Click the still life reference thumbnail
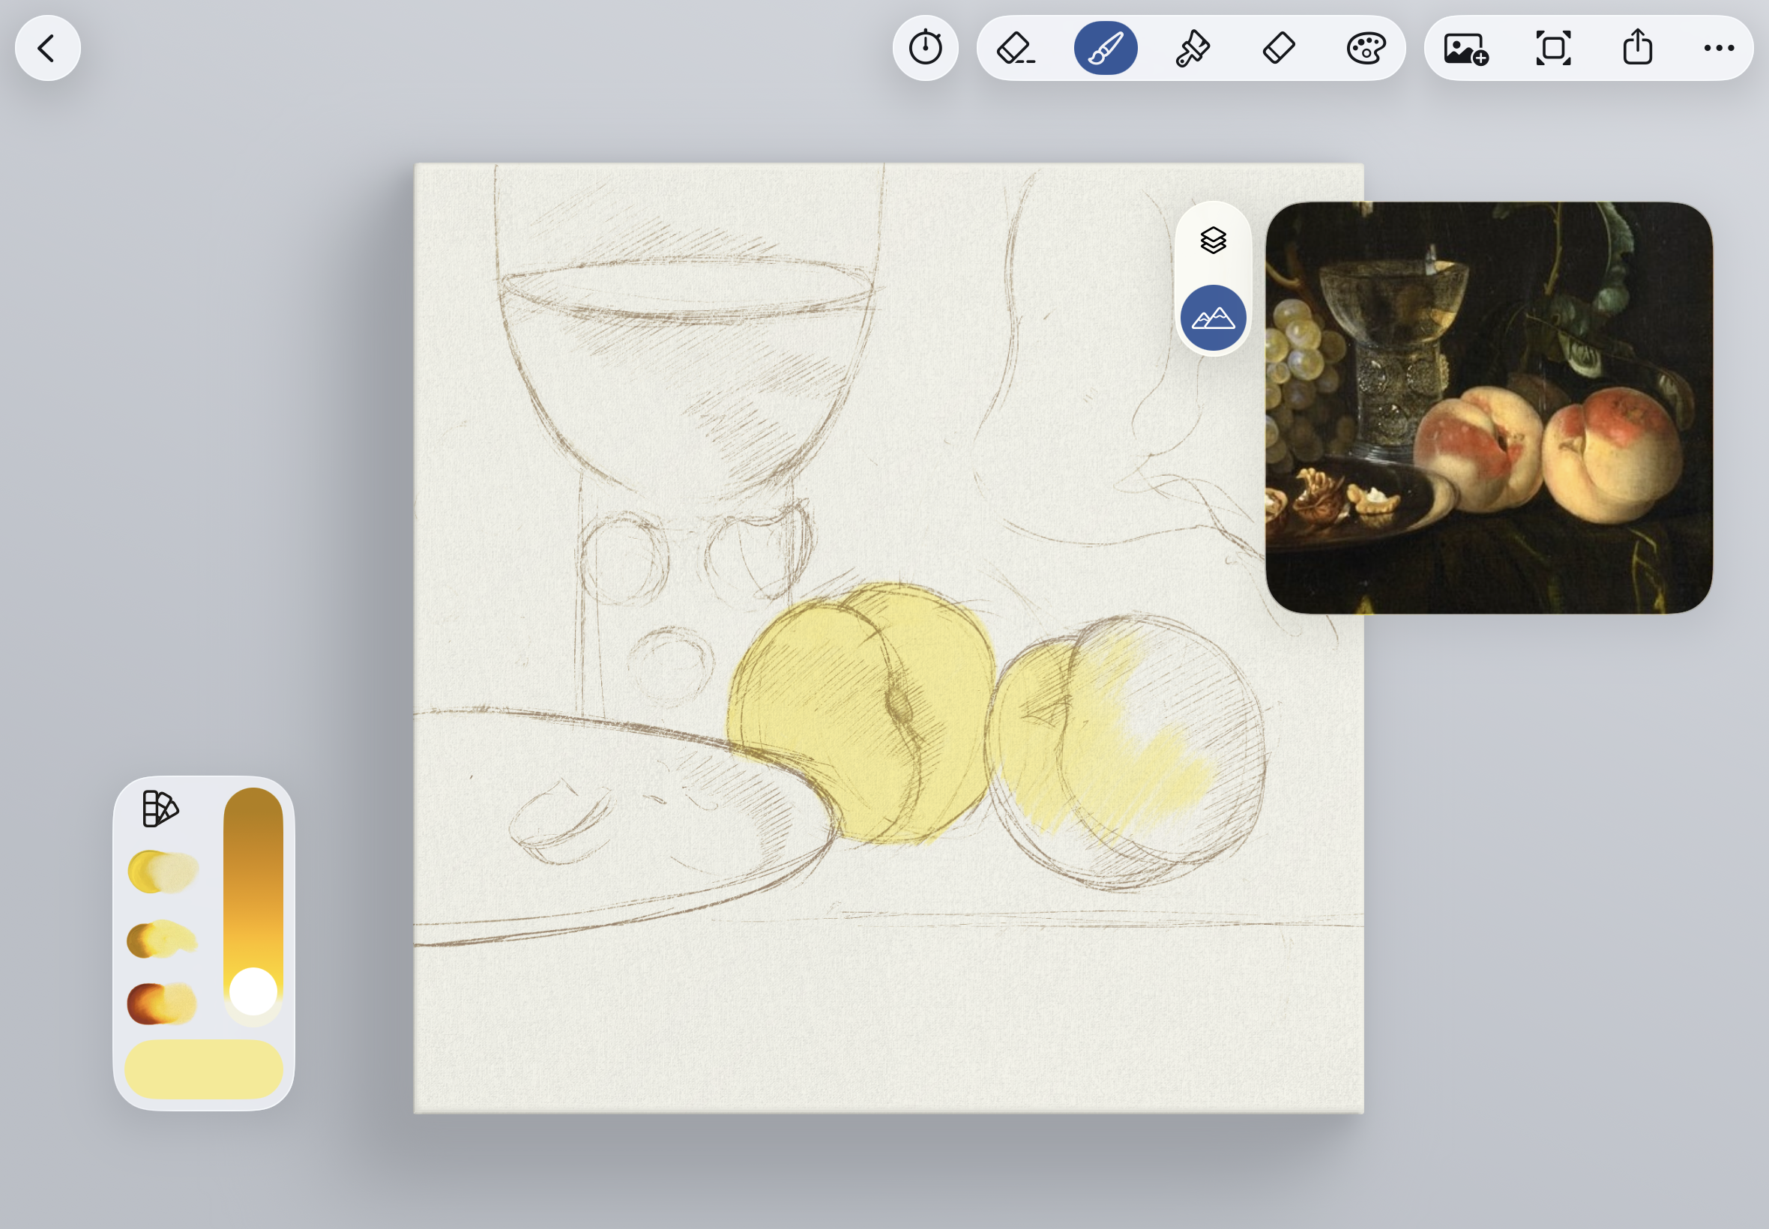This screenshot has height=1229, width=1769. pyautogui.click(x=1488, y=408)
